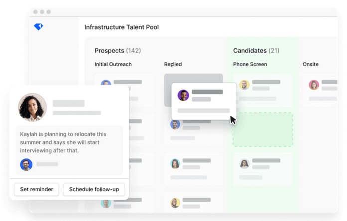
Task: Click note author's blue avatar icon
Action: click(x=26, y=164)
